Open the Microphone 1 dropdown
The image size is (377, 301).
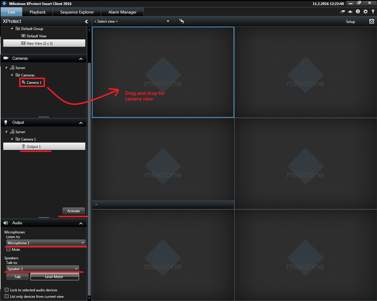46,243
